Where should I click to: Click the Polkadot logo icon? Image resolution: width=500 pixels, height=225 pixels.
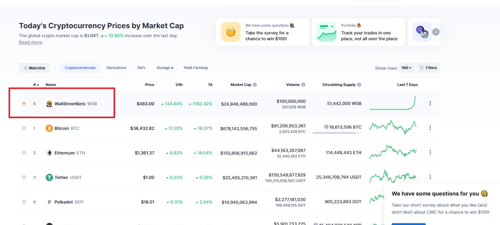(49, 202)
